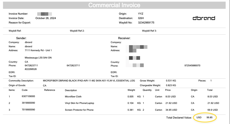Viewport: 230px width, 124px height.
Task: Click Vinyl Skin for Phone/Laptop description
Action: 79,103
